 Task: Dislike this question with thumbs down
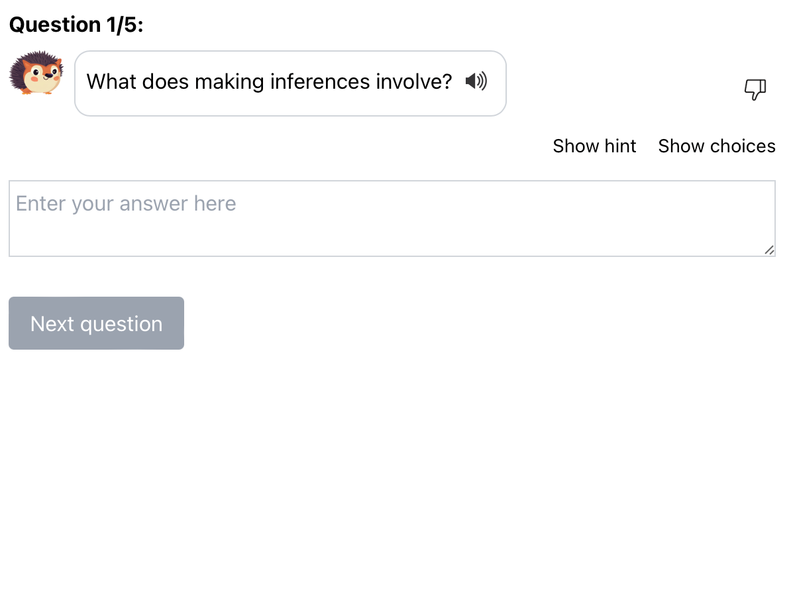[755, 89]
